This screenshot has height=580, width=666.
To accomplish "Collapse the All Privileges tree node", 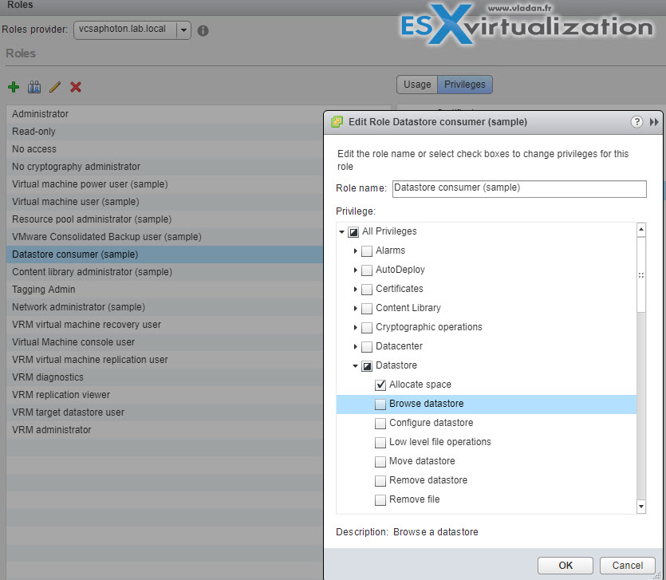I will point(341,232).
